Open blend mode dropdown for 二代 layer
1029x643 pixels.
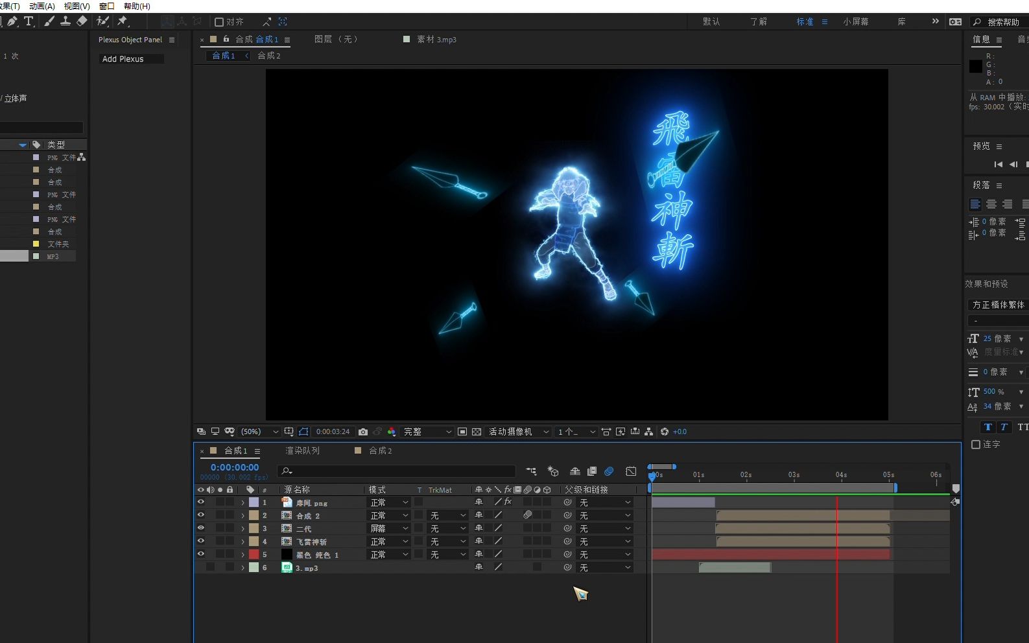[x=389, y=529]
